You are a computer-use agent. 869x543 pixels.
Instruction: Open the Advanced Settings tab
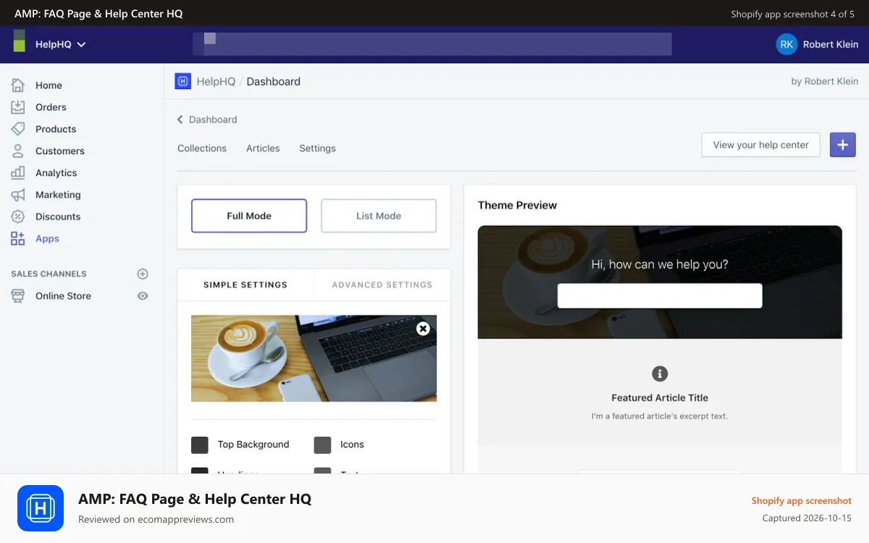[382, 285]
